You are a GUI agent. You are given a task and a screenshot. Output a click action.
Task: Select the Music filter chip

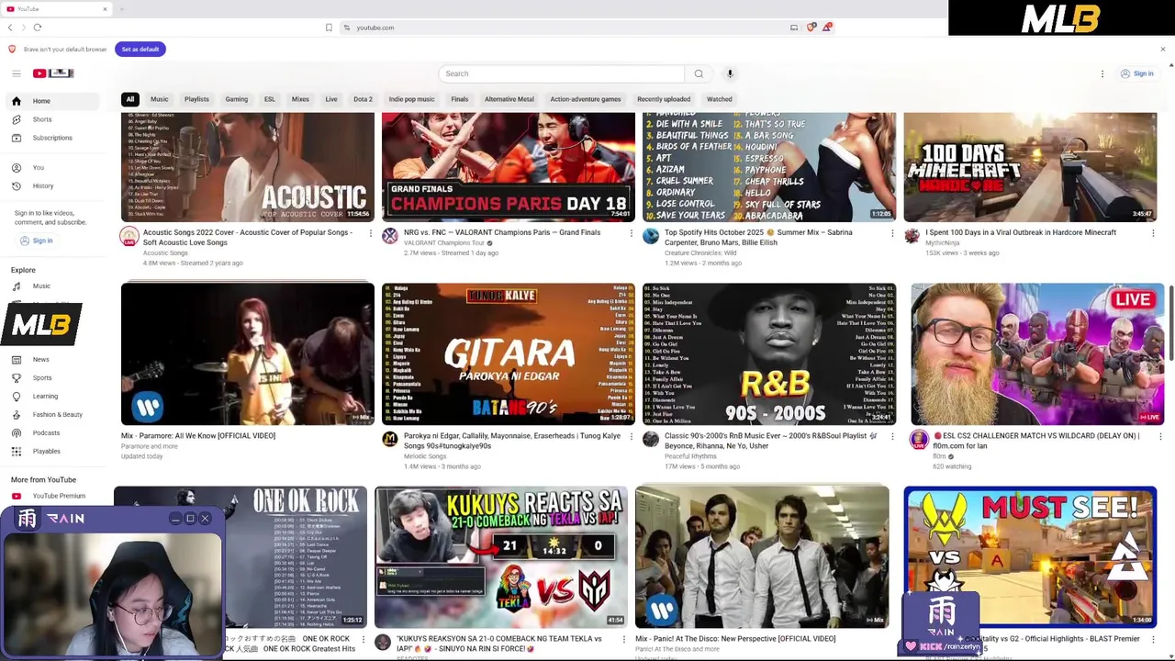coord(160,99)
